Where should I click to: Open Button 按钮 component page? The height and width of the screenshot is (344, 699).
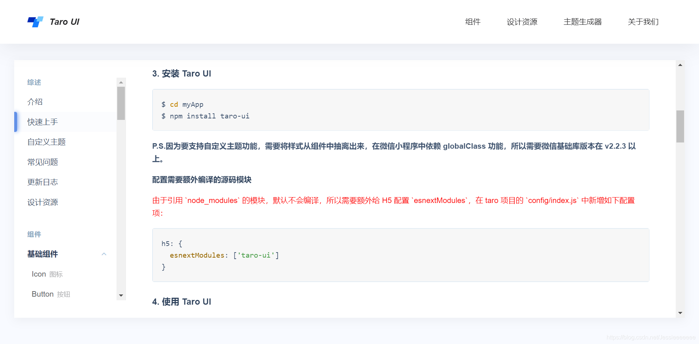click(51, 294)
